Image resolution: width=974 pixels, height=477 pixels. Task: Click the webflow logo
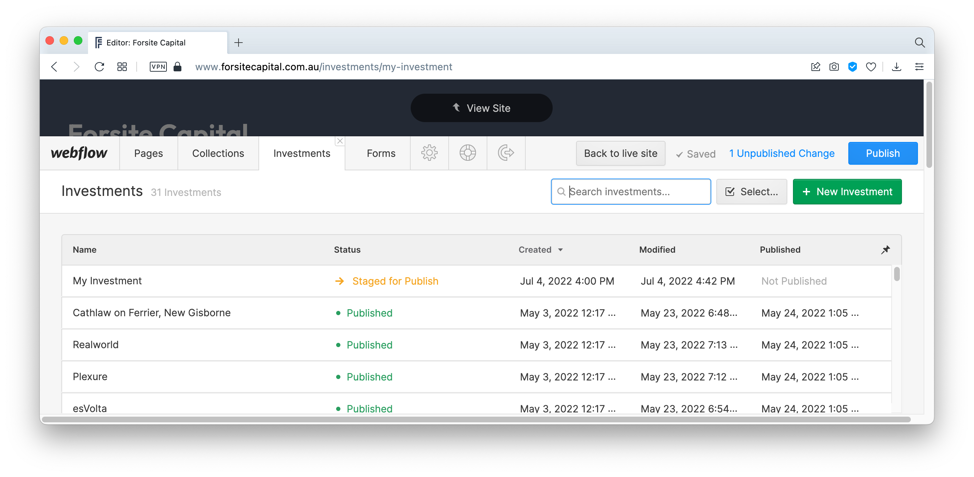point(79,153)
